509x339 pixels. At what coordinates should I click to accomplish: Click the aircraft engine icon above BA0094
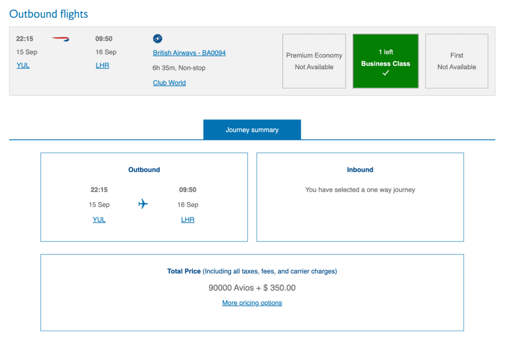158,38
